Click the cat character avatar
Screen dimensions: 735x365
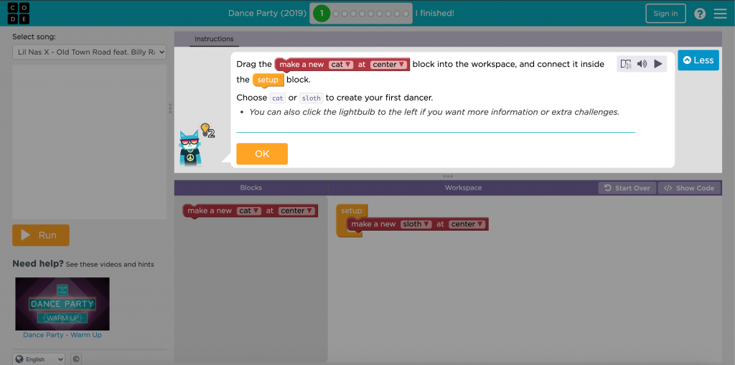click(190, 149)
